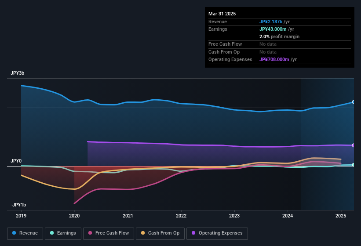Click the 2023 x-axis label
This screenshot has width=361, height=246.
(x=234, y=216)
